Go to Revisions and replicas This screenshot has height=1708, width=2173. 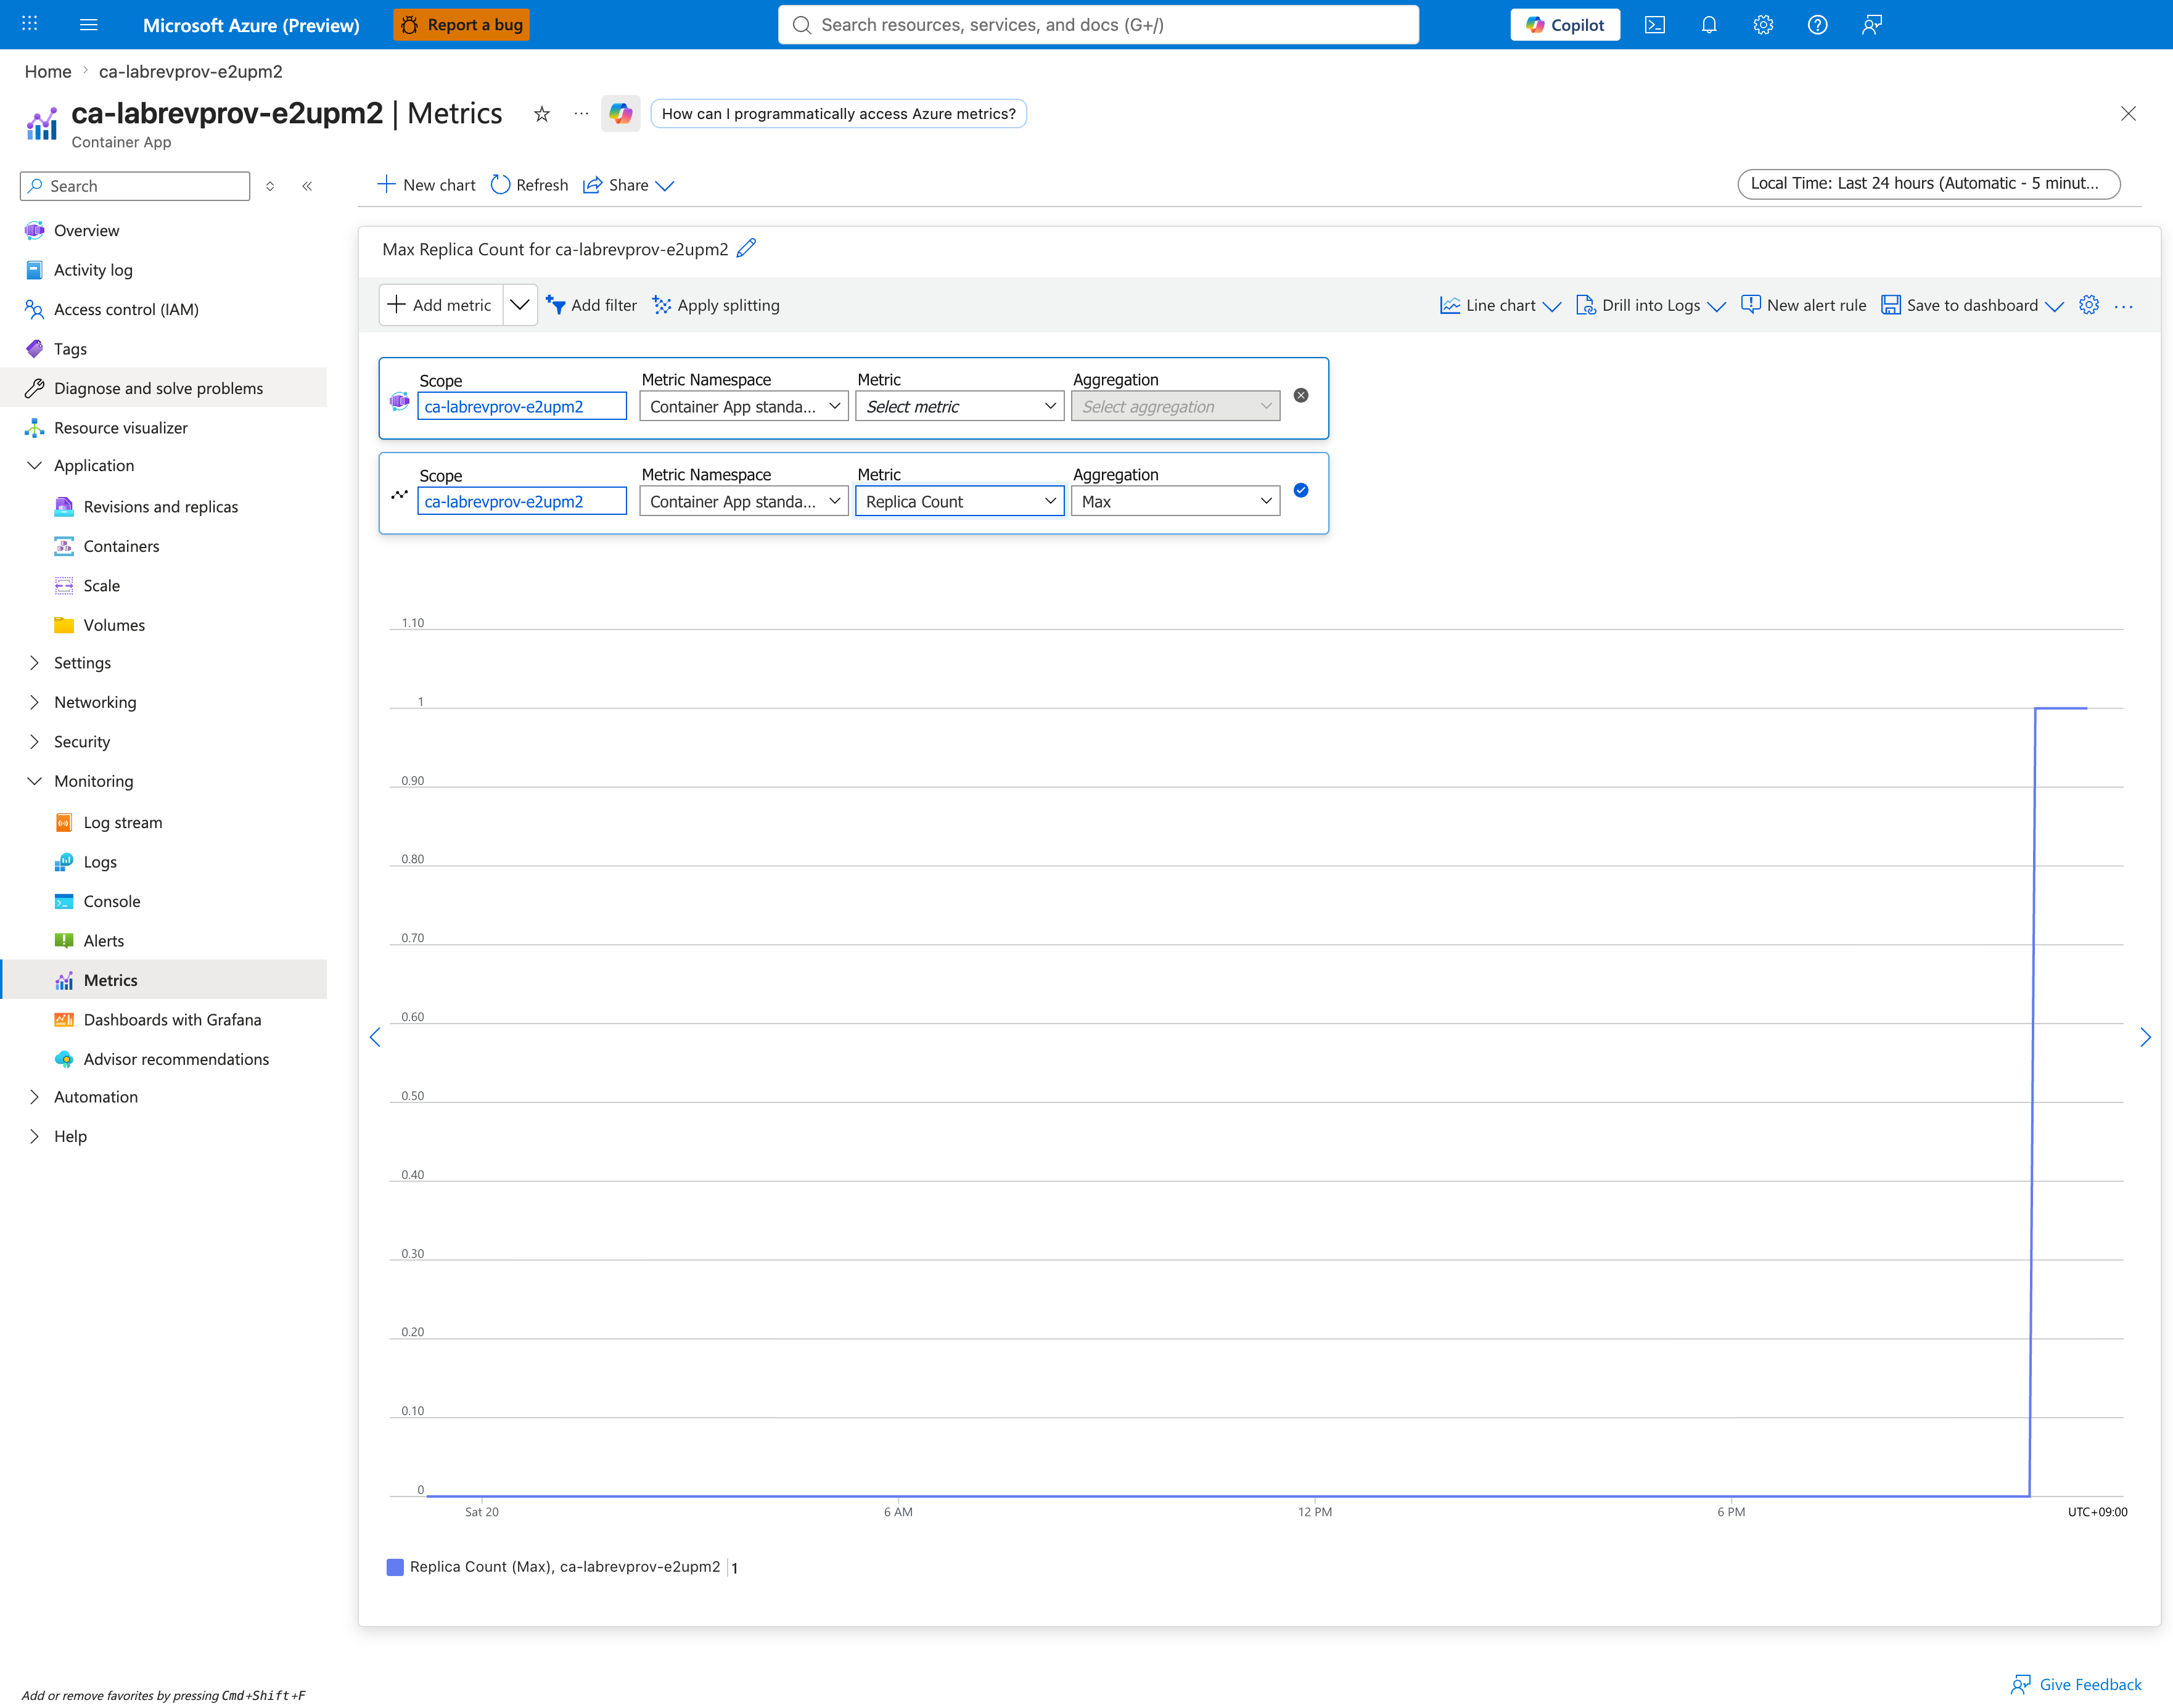pos(160,507)
